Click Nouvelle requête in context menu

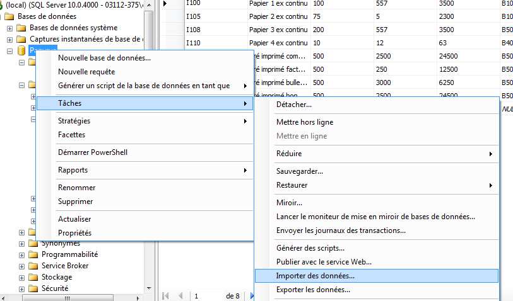(86, 72)
